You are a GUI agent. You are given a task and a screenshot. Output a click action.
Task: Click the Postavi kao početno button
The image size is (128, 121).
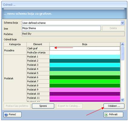17,106
